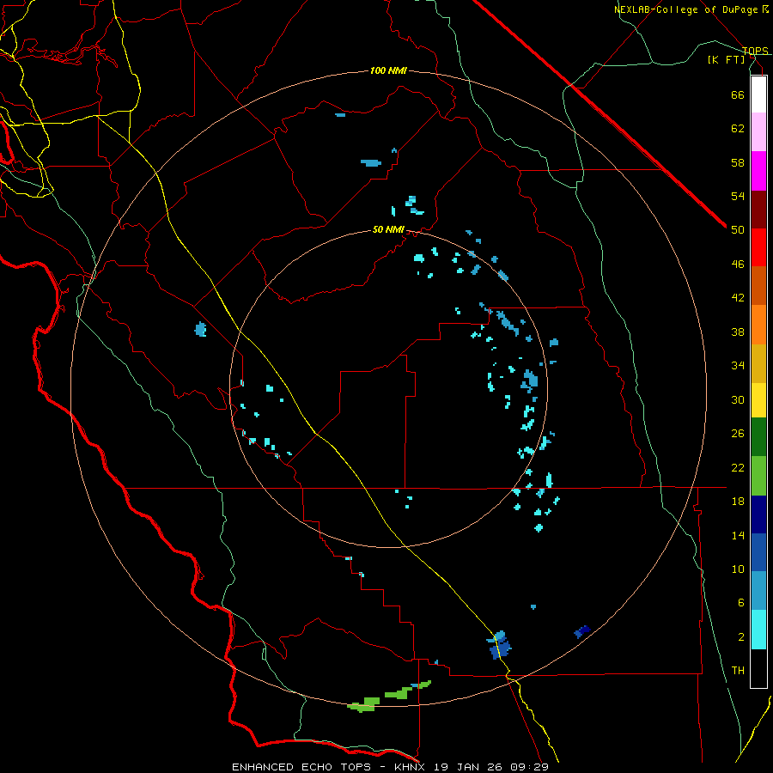Click the dark green 30 kft legend swatch
773x773 pixels.
(758, 437)
